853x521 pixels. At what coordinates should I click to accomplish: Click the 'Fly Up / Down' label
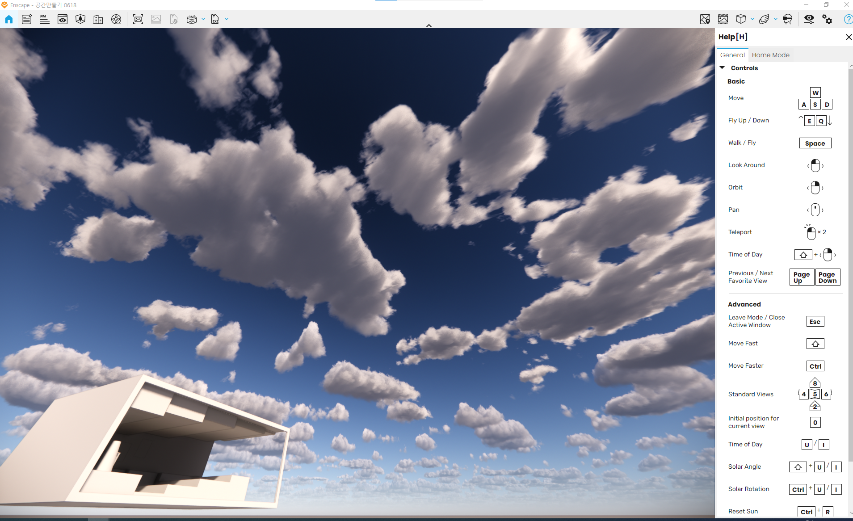pyautogui.click(x=748, y=121)
